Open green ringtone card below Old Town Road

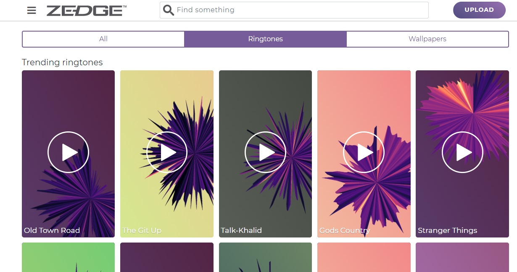pos(68,257)
